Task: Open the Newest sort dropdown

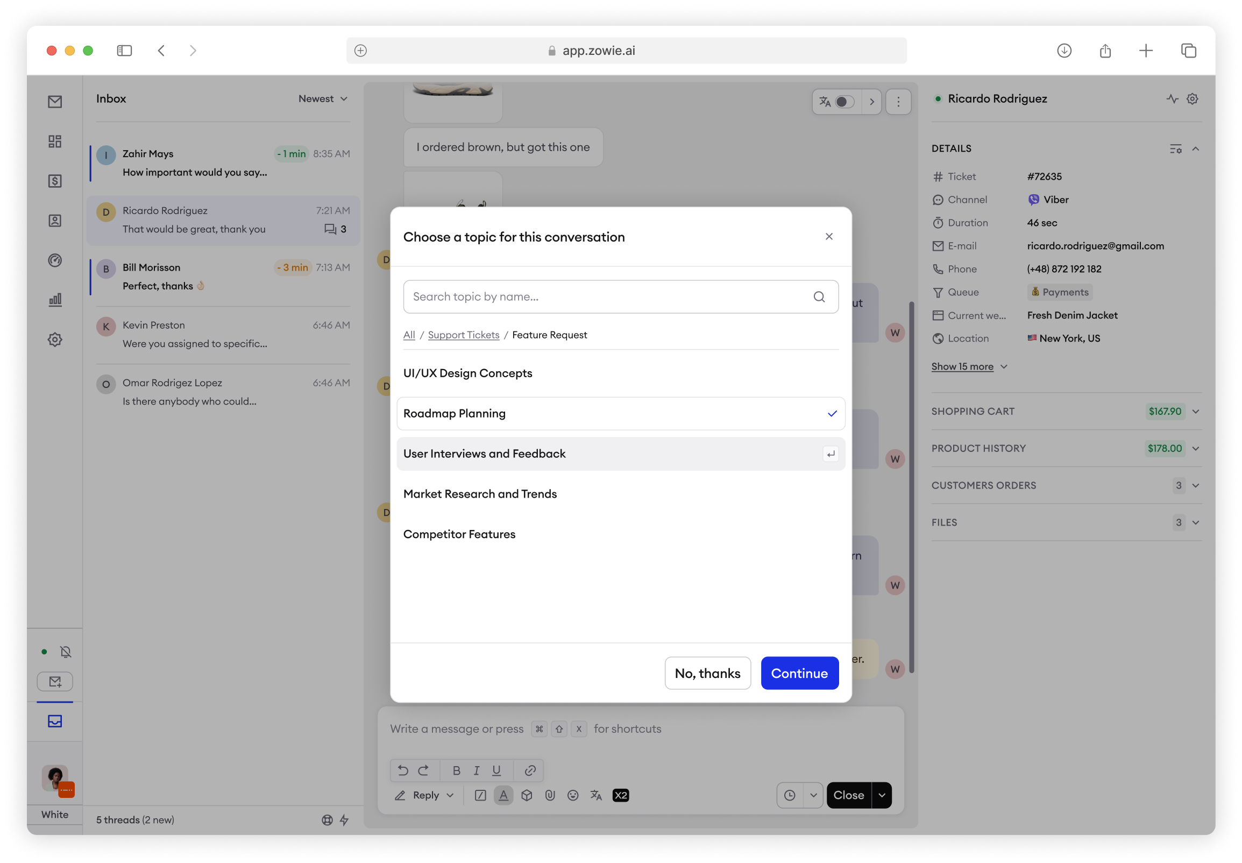Action: (323, 99)
